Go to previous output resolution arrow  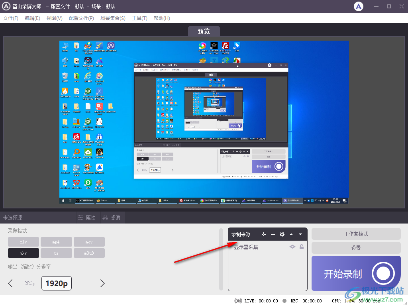pyautogui.click(x=10, y=283)
